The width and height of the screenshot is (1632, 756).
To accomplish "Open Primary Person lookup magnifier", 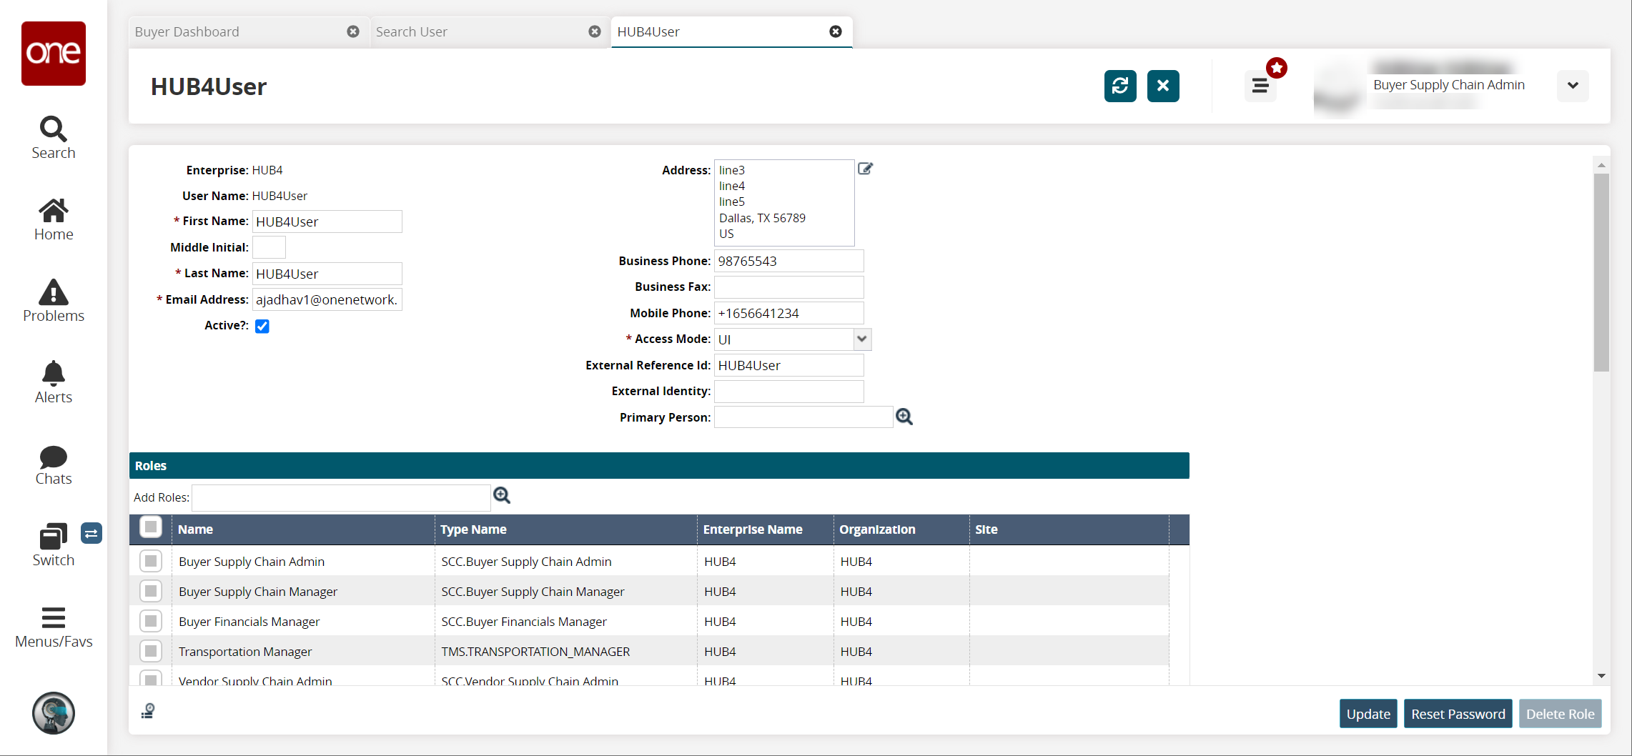I will [904, 417].
